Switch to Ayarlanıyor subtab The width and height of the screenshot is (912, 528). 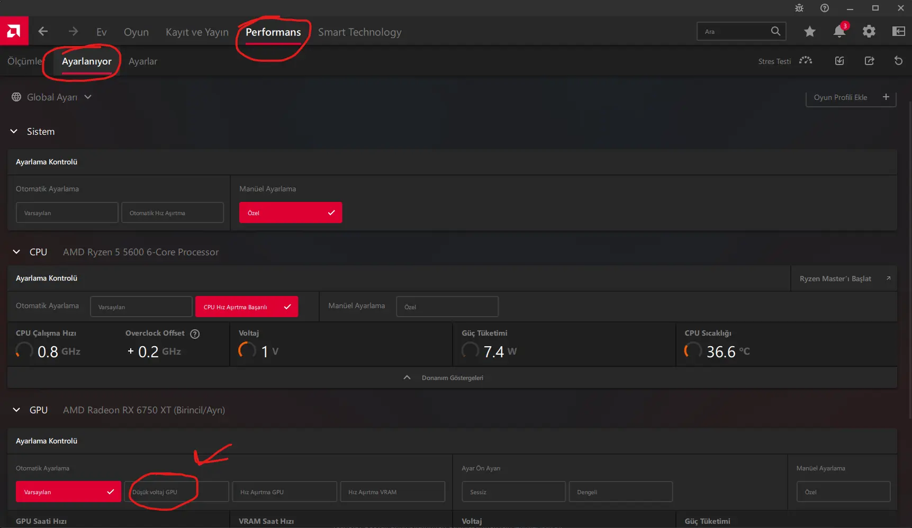pyautogui.click(x=87, y=61)
